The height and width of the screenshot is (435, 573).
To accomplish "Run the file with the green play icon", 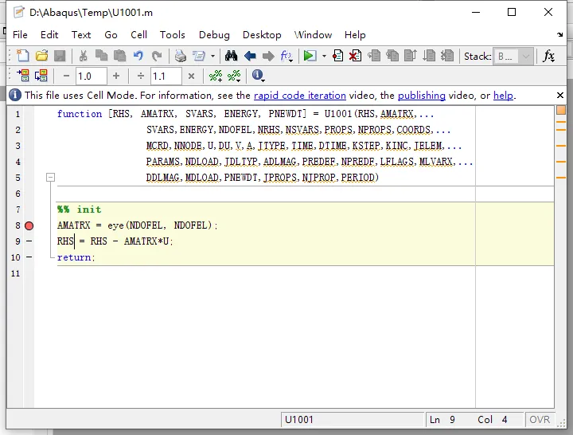I will tap(310, 56).
